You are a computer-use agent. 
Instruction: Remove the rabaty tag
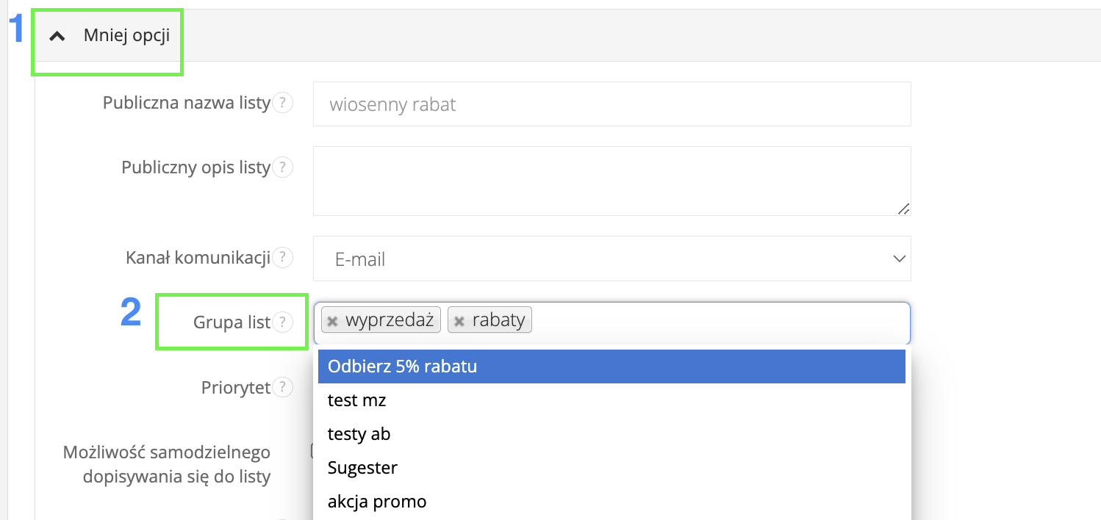tap(459, 321)
